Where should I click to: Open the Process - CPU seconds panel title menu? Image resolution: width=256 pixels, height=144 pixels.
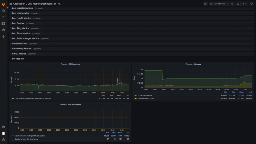[x=70, y=64]
